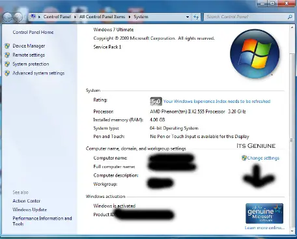
Task: Open address bar history dropdown arrow
Action: tap(188, 17)
